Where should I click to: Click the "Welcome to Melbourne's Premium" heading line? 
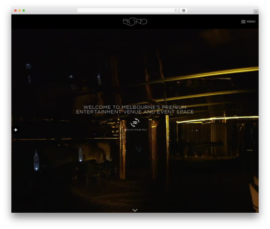pos(135,107)
